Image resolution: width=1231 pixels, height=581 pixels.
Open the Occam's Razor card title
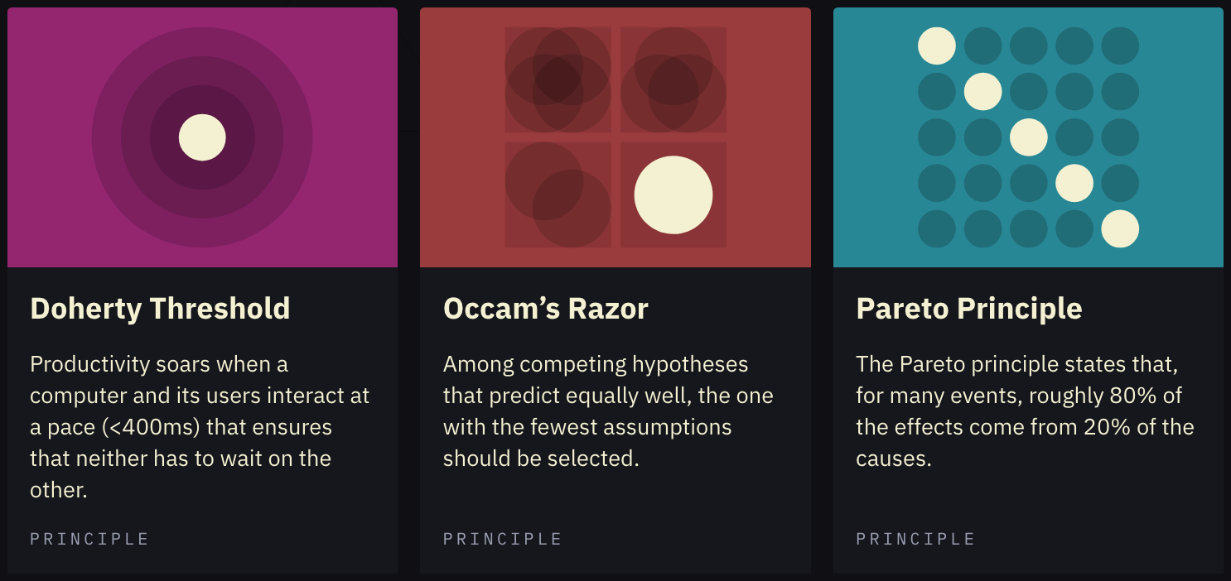coord(545,308)
